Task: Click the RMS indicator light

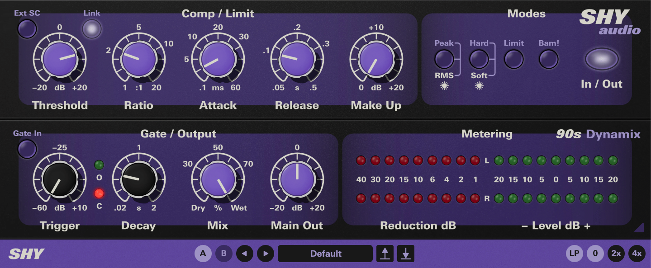Action: 444,86
